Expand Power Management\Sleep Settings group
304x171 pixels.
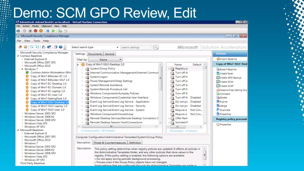(x=82, y=81)
